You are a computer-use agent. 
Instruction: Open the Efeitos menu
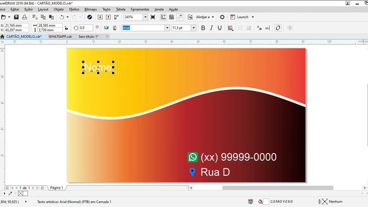pyautogui.click(x=74, y=9)
